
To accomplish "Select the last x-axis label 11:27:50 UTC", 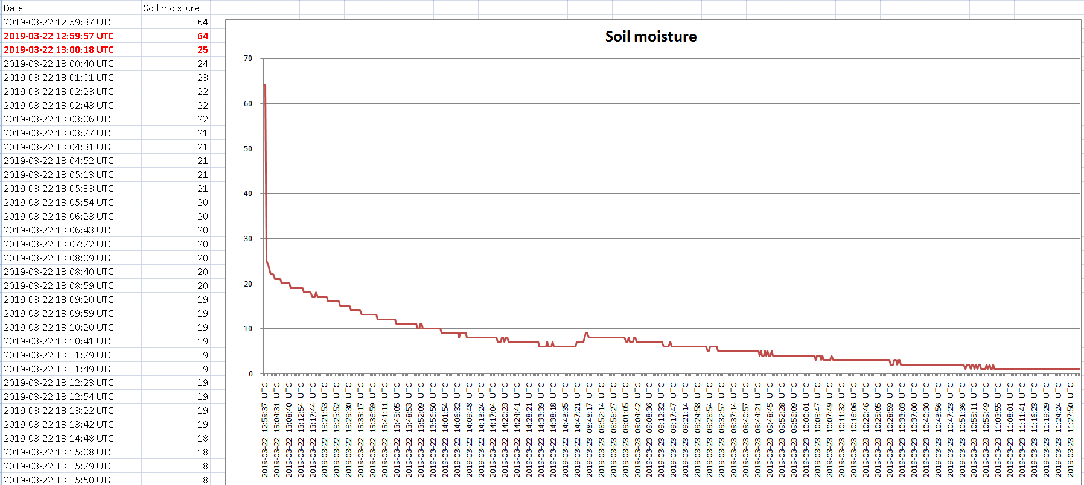I will (1070, 430).
